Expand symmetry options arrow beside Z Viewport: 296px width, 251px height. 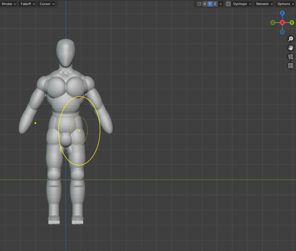(221, 4)
